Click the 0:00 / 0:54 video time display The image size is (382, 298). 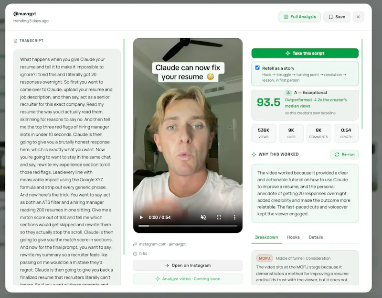[x=159, y=217]
